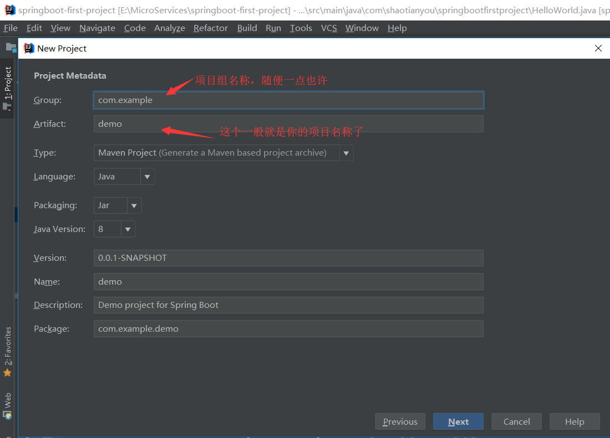
Task: Open the Run menu
Action: tap(273, 28)
